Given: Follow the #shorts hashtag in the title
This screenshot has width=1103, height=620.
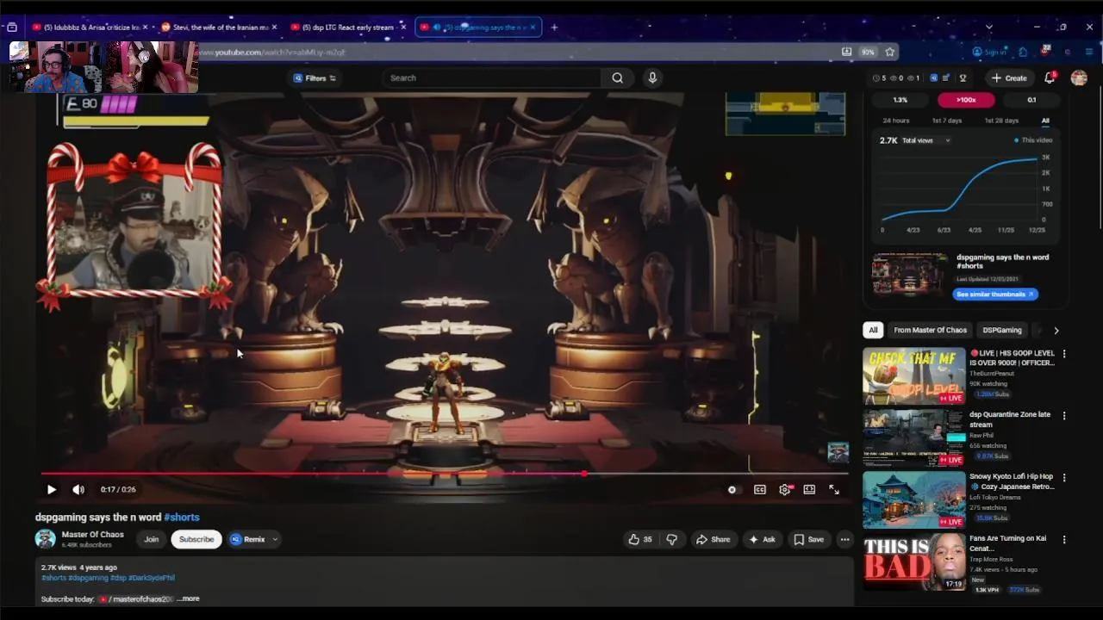Looking at the screenshot, I should tap(182, 517).
